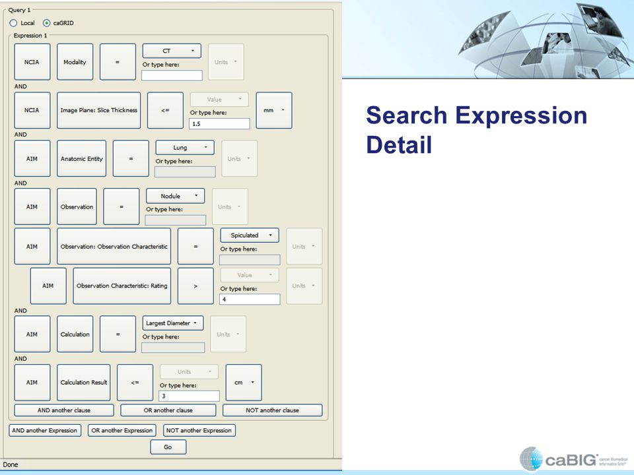Click the Observation attribute button
Screen dimensions: 634x475
77,206
